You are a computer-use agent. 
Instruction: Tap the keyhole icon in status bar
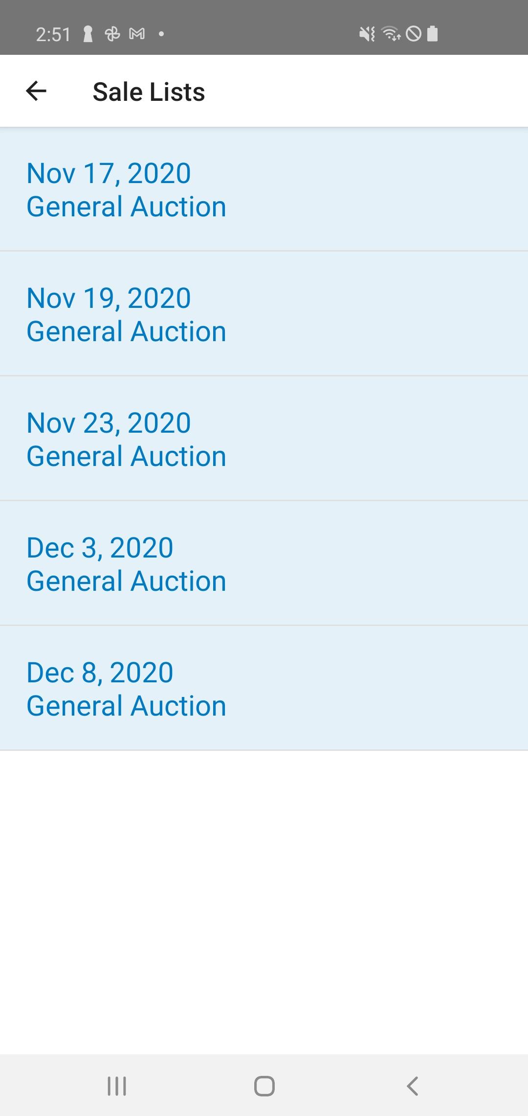pos(88,34)
